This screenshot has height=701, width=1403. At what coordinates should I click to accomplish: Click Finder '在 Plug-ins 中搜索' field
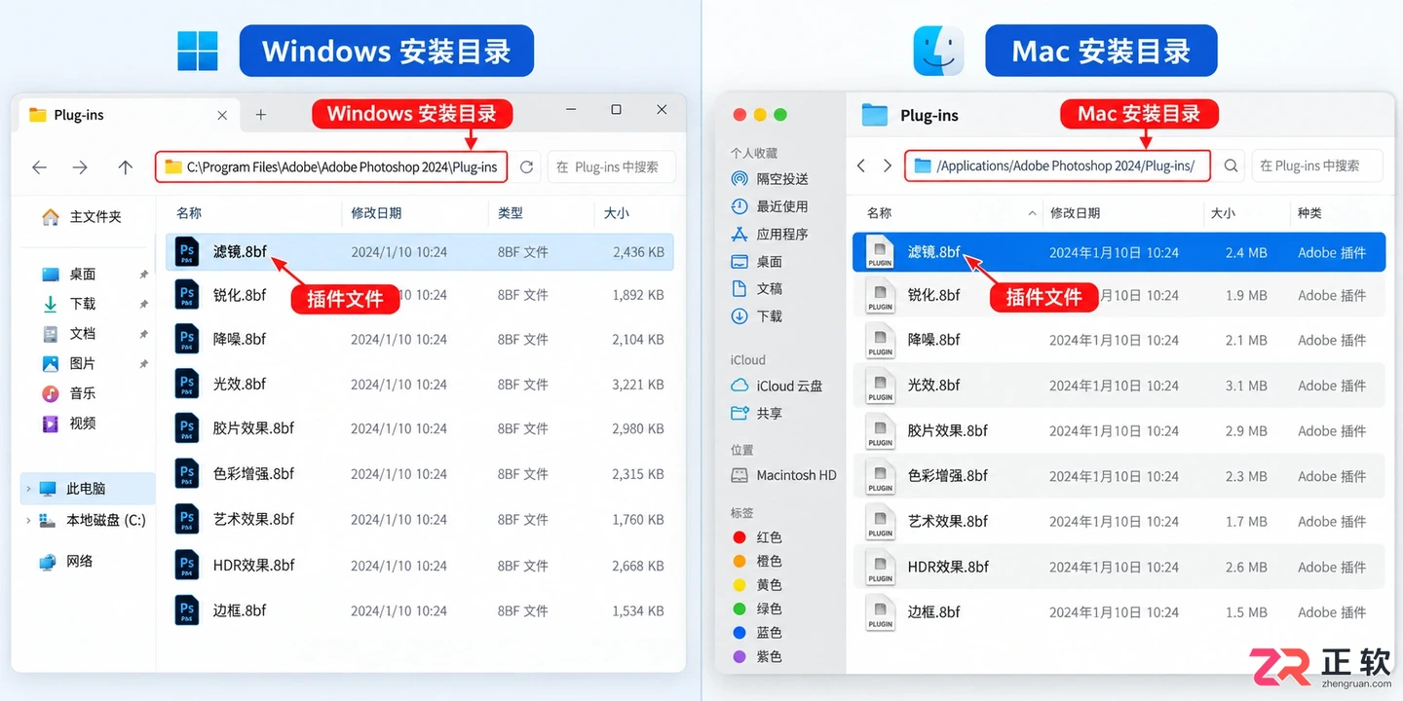[1316, 166]
